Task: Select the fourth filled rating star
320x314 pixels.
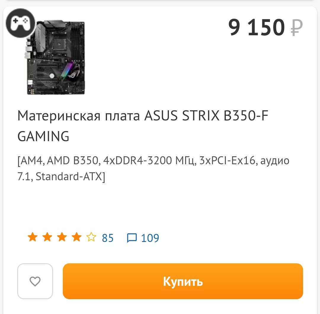Action: [76, 237]
